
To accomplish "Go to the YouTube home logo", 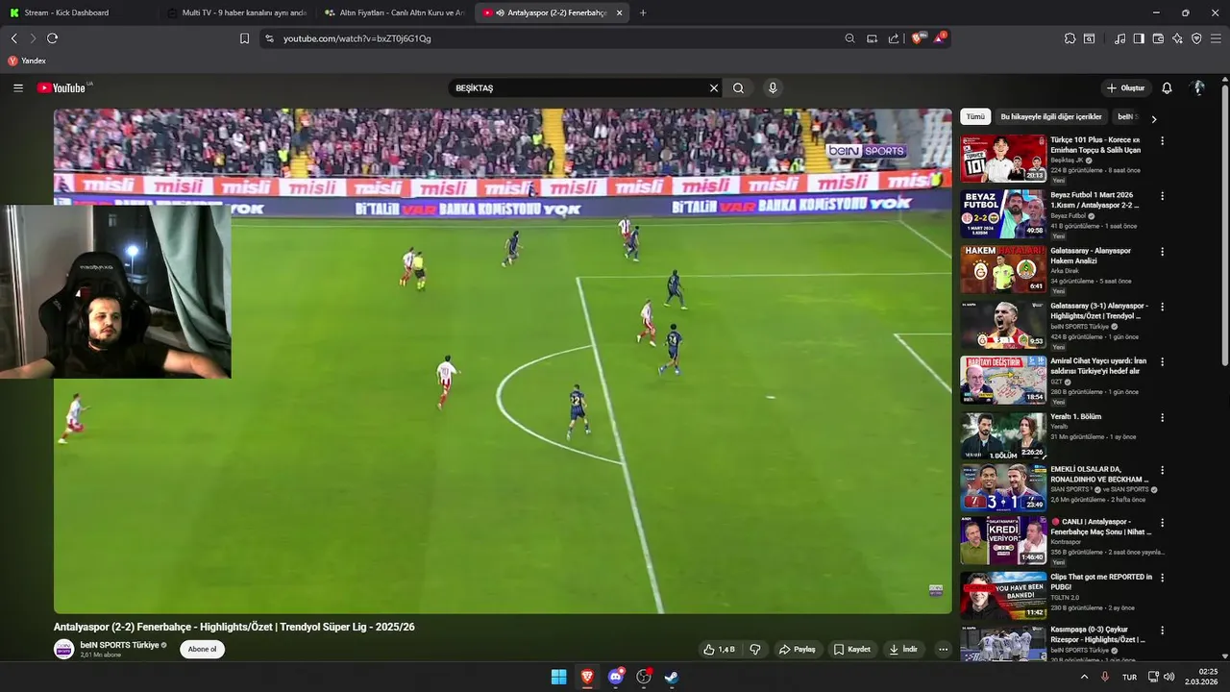I will (63, 87).
